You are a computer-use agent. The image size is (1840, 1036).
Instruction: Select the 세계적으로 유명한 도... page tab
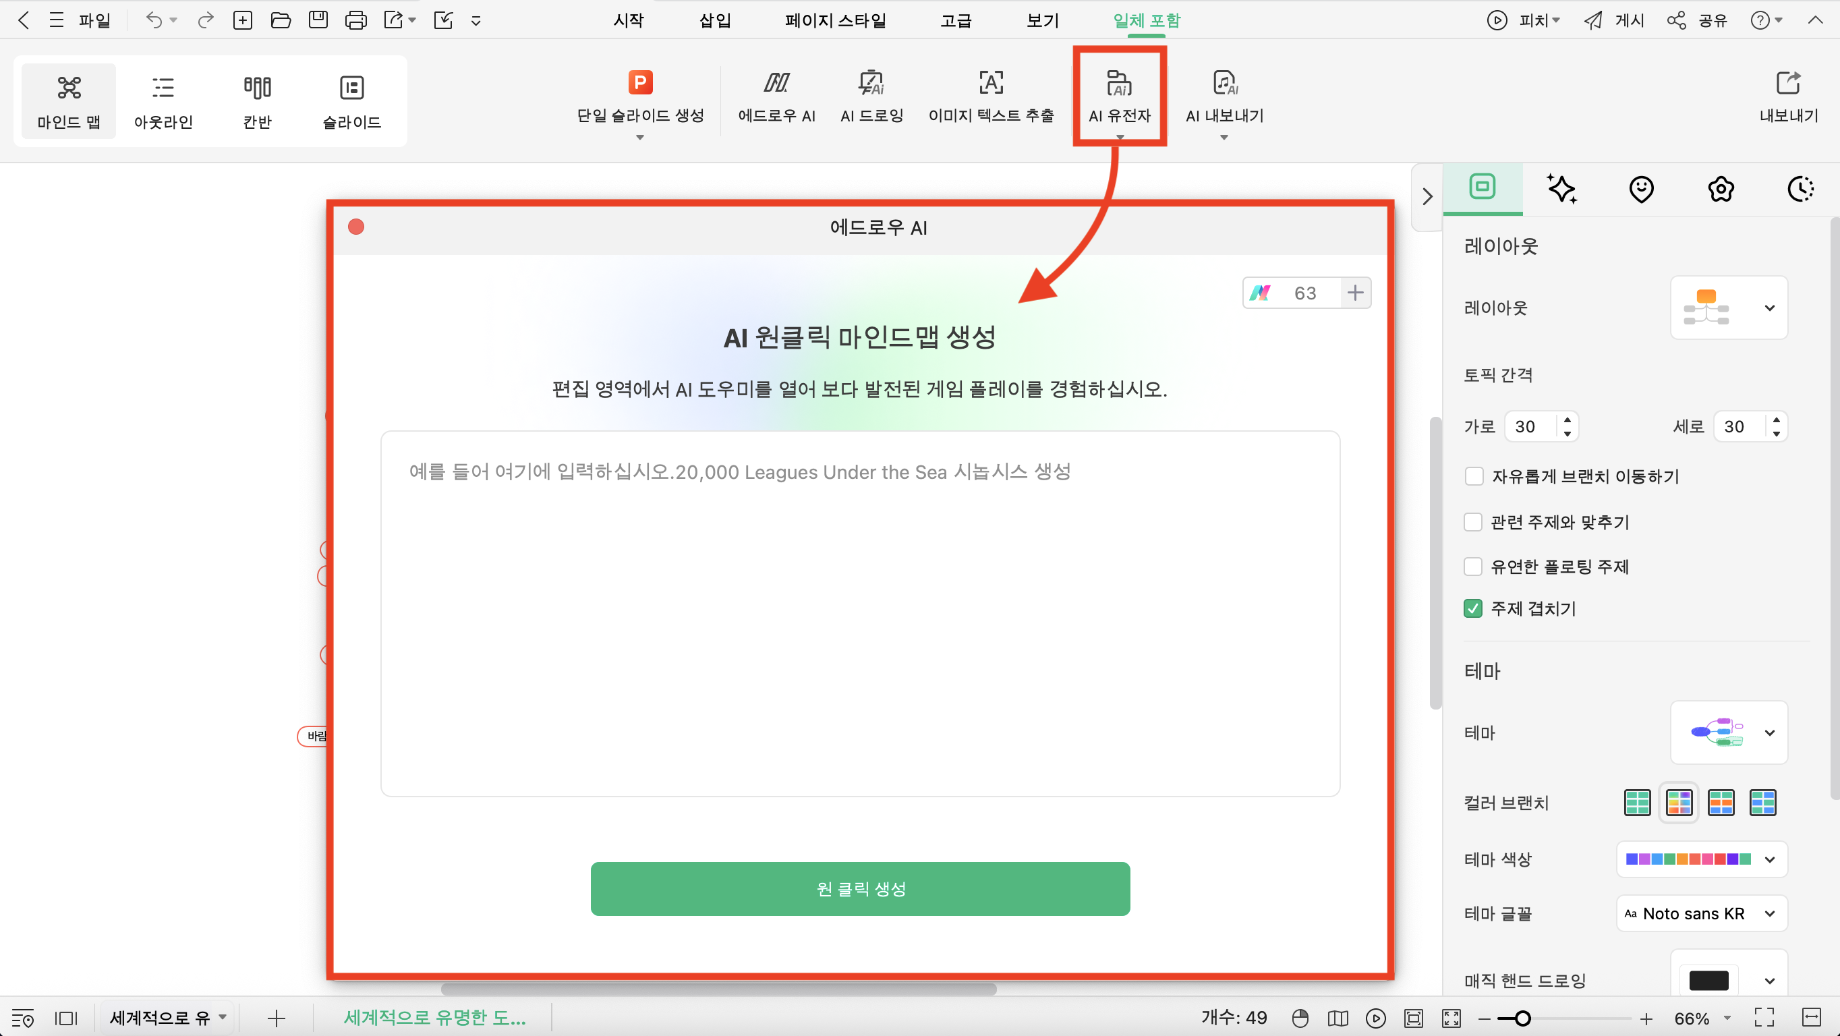click(434, 1017)
